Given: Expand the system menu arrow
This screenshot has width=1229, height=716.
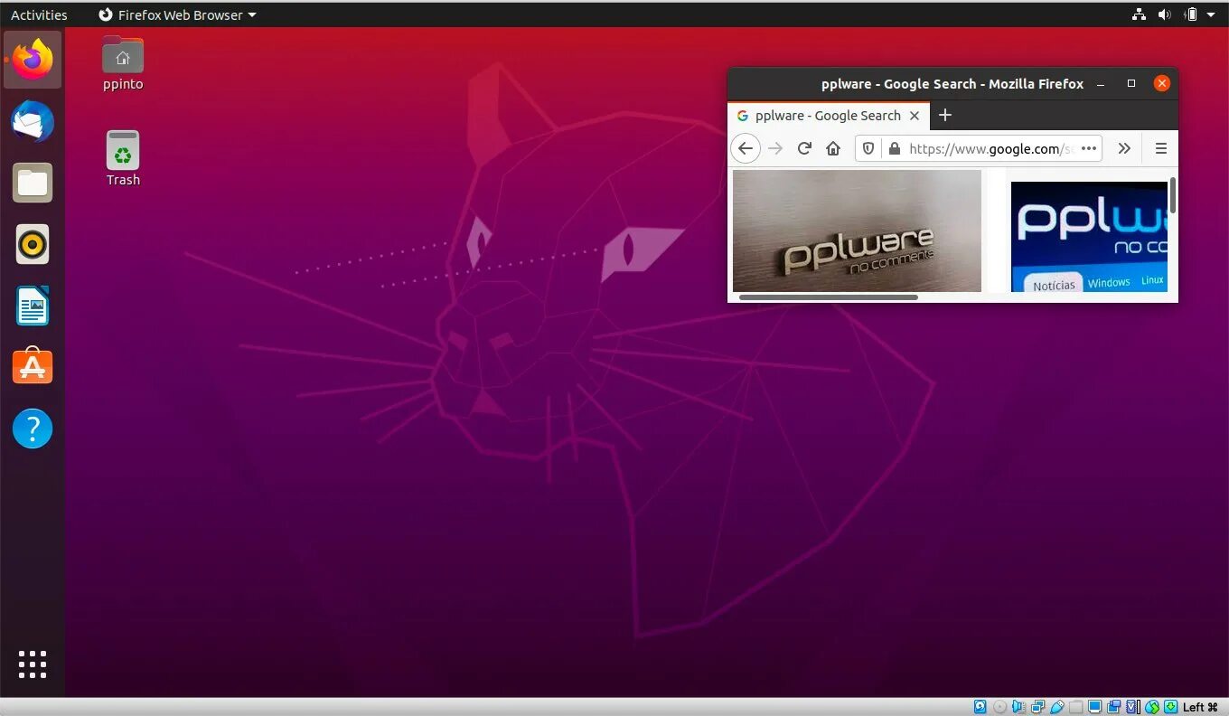Looking at the screenshot, I should click(1211, 14).
